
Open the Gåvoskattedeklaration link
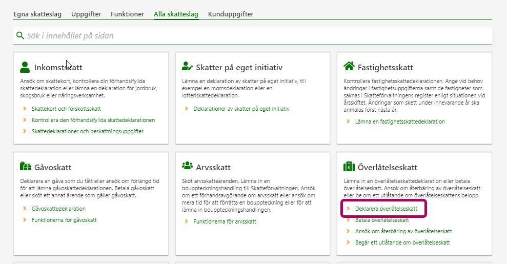pos(58,209)
